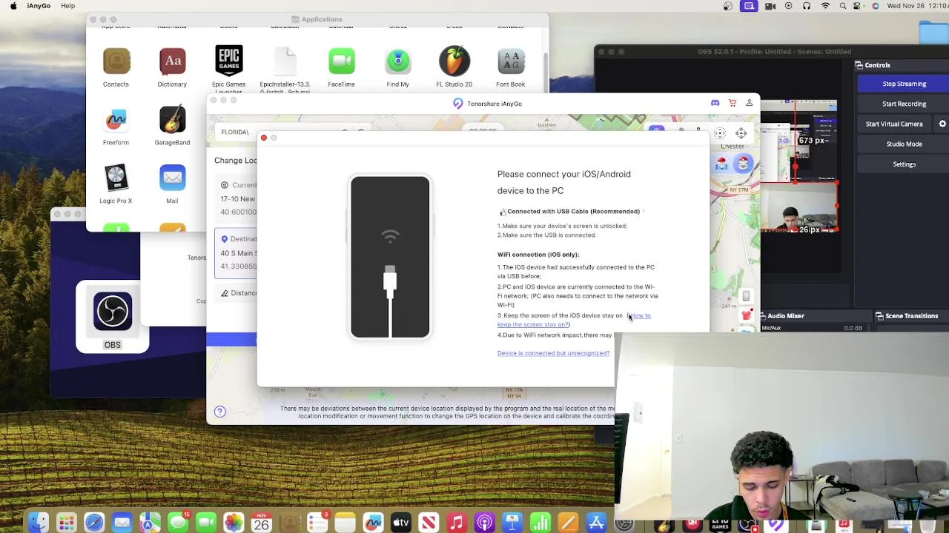The height and width of the screenshot is (533, 949).
Task: Start Recording in OBS
Action: click(904, 104)
